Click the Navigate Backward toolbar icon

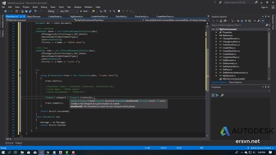coord(5,11)
